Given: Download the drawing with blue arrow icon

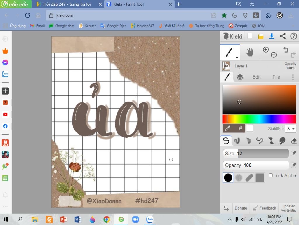Looking at the screenshot, I should pos(272,36).
